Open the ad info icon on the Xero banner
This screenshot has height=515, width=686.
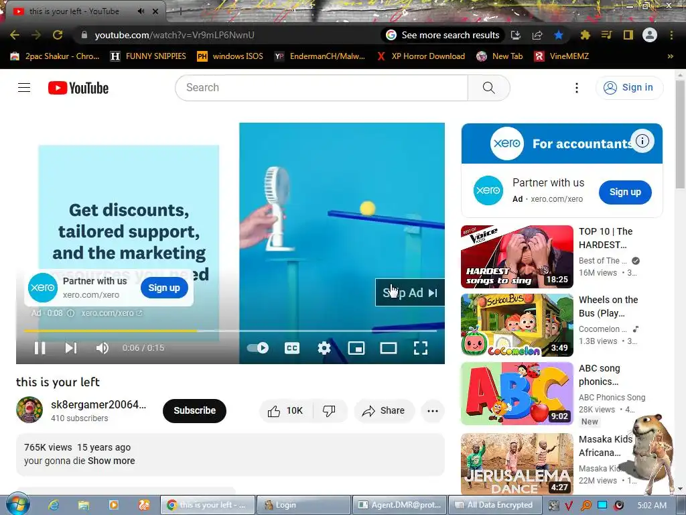(x=642, y=141)
